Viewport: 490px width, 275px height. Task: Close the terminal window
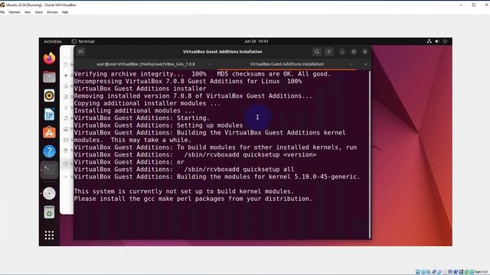364,52
